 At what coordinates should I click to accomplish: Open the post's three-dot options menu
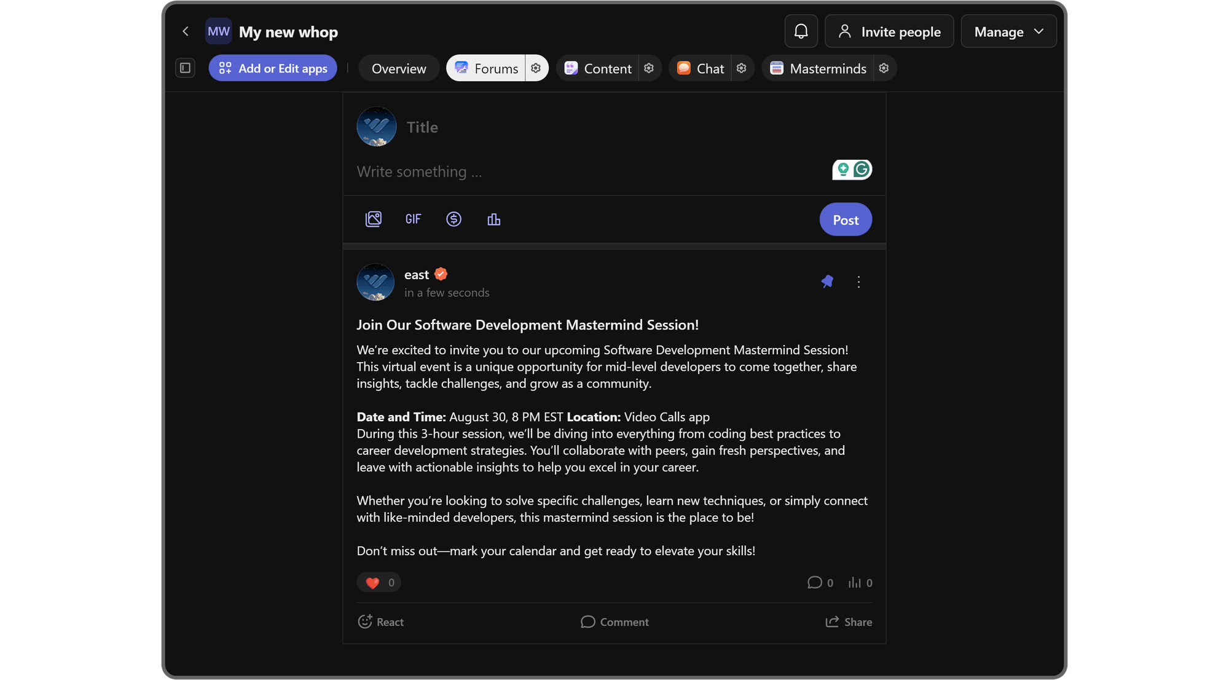tap(858, 282)
